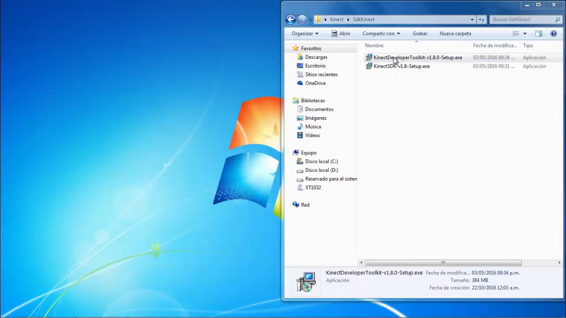The width and height of the screenshot is (566, 318).
Task: Open Reservado para el sistema drive
Action: (331, 179)
